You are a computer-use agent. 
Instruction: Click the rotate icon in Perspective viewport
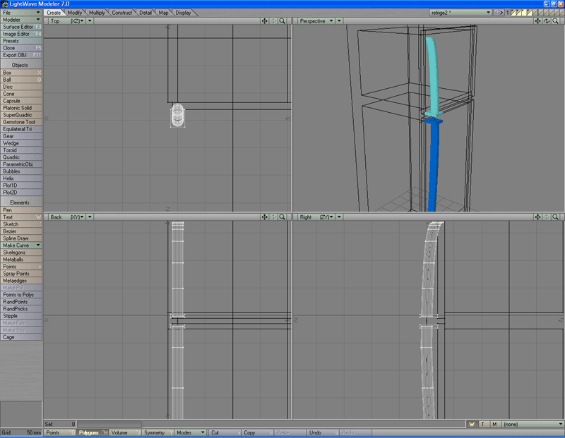coord(547,21)
